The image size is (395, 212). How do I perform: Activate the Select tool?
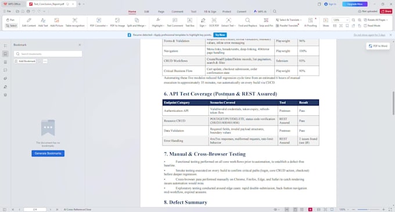(12, 25)
